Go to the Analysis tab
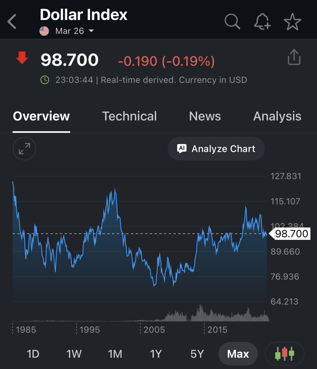Image resolution: width=317 pixels, height=369 pixels. [x=277, y=116]
